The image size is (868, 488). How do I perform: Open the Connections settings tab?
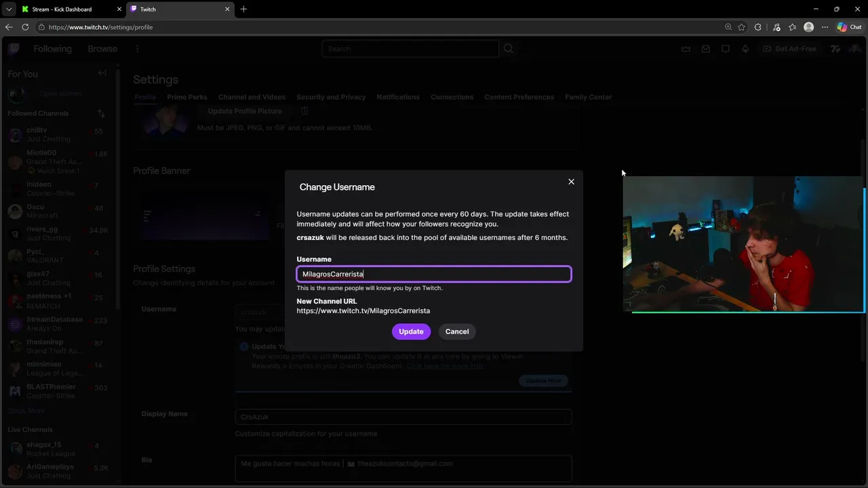[x=452, y=97]
